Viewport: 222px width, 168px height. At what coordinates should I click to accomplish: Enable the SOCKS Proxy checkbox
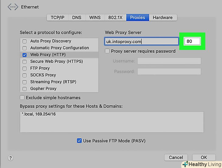tap(24, 75)
